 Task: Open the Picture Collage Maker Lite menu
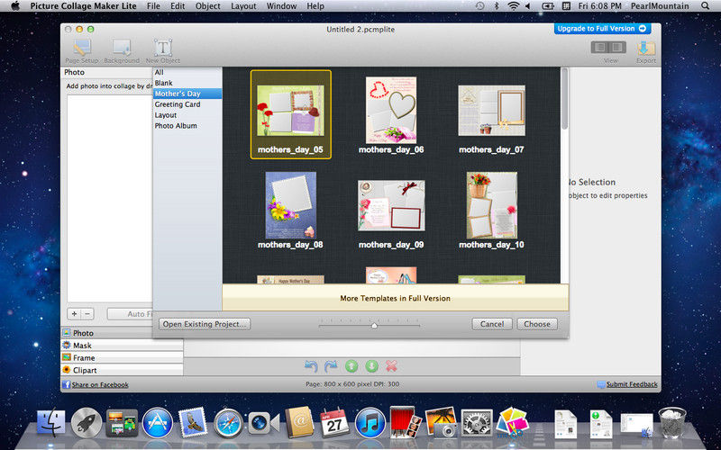point(83,6)
